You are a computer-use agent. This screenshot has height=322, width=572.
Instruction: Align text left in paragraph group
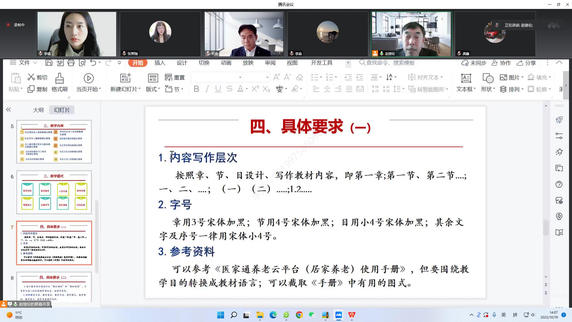(316, 89)
